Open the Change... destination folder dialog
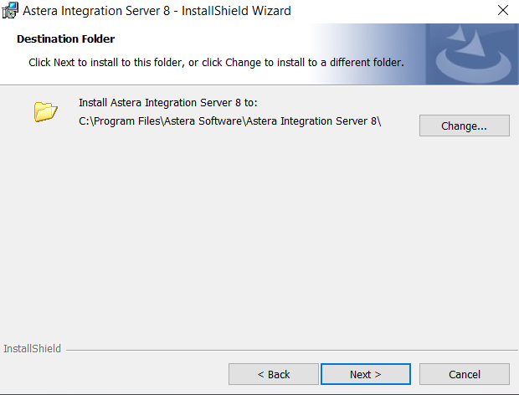This screenshot has width=519, height=395. click(x=464, y=126)
